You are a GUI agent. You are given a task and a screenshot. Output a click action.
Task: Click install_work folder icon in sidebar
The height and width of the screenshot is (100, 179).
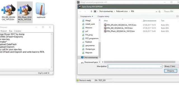[x=83, y=24]
